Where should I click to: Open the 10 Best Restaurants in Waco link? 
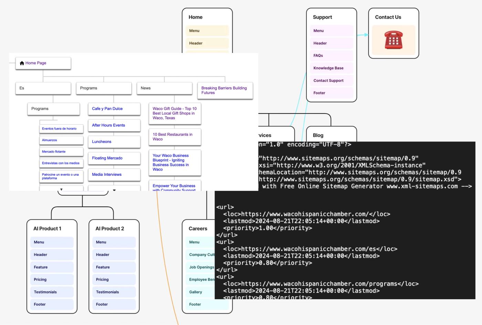175,137
